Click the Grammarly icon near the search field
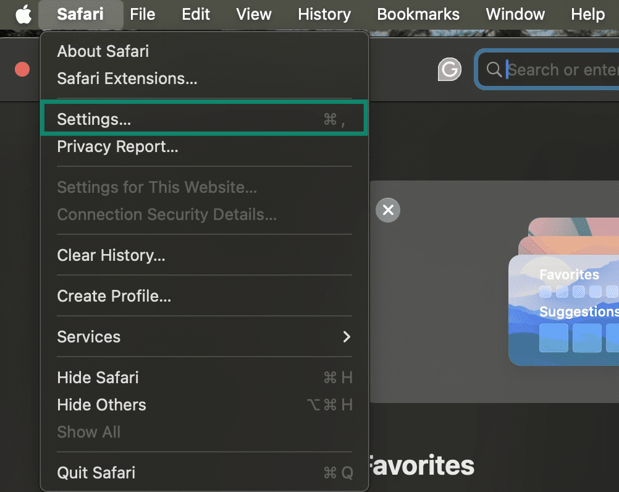 point(450,69)
